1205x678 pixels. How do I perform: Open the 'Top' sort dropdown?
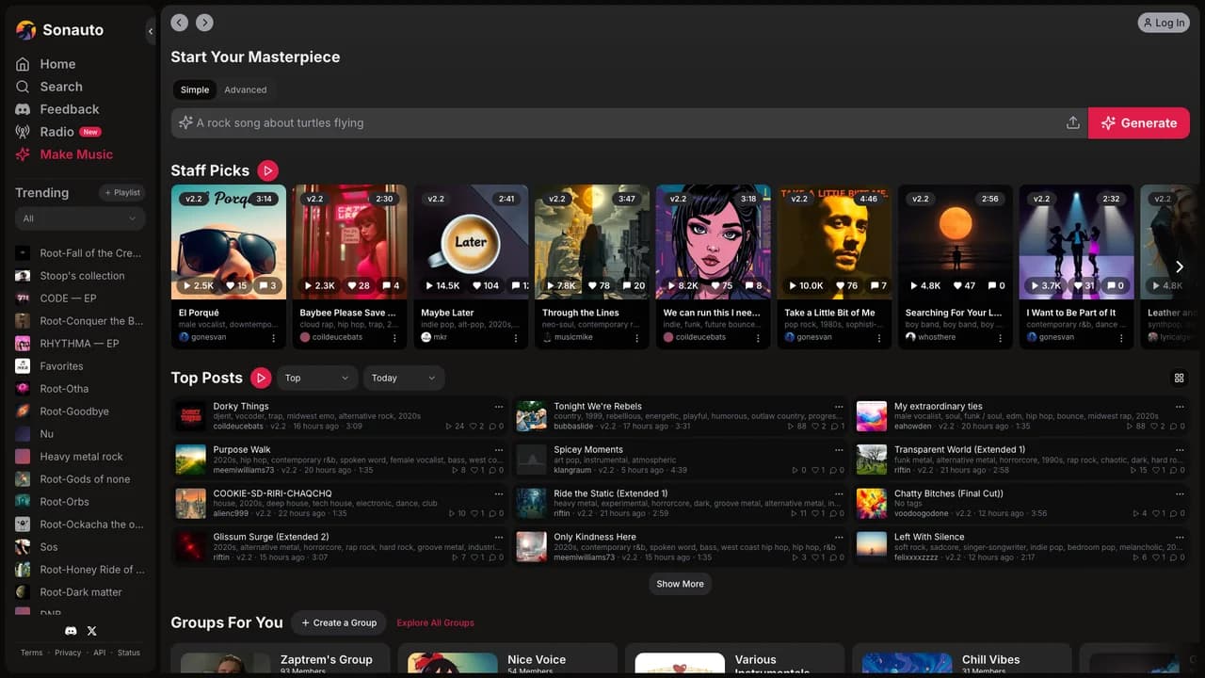pos(317,379)
